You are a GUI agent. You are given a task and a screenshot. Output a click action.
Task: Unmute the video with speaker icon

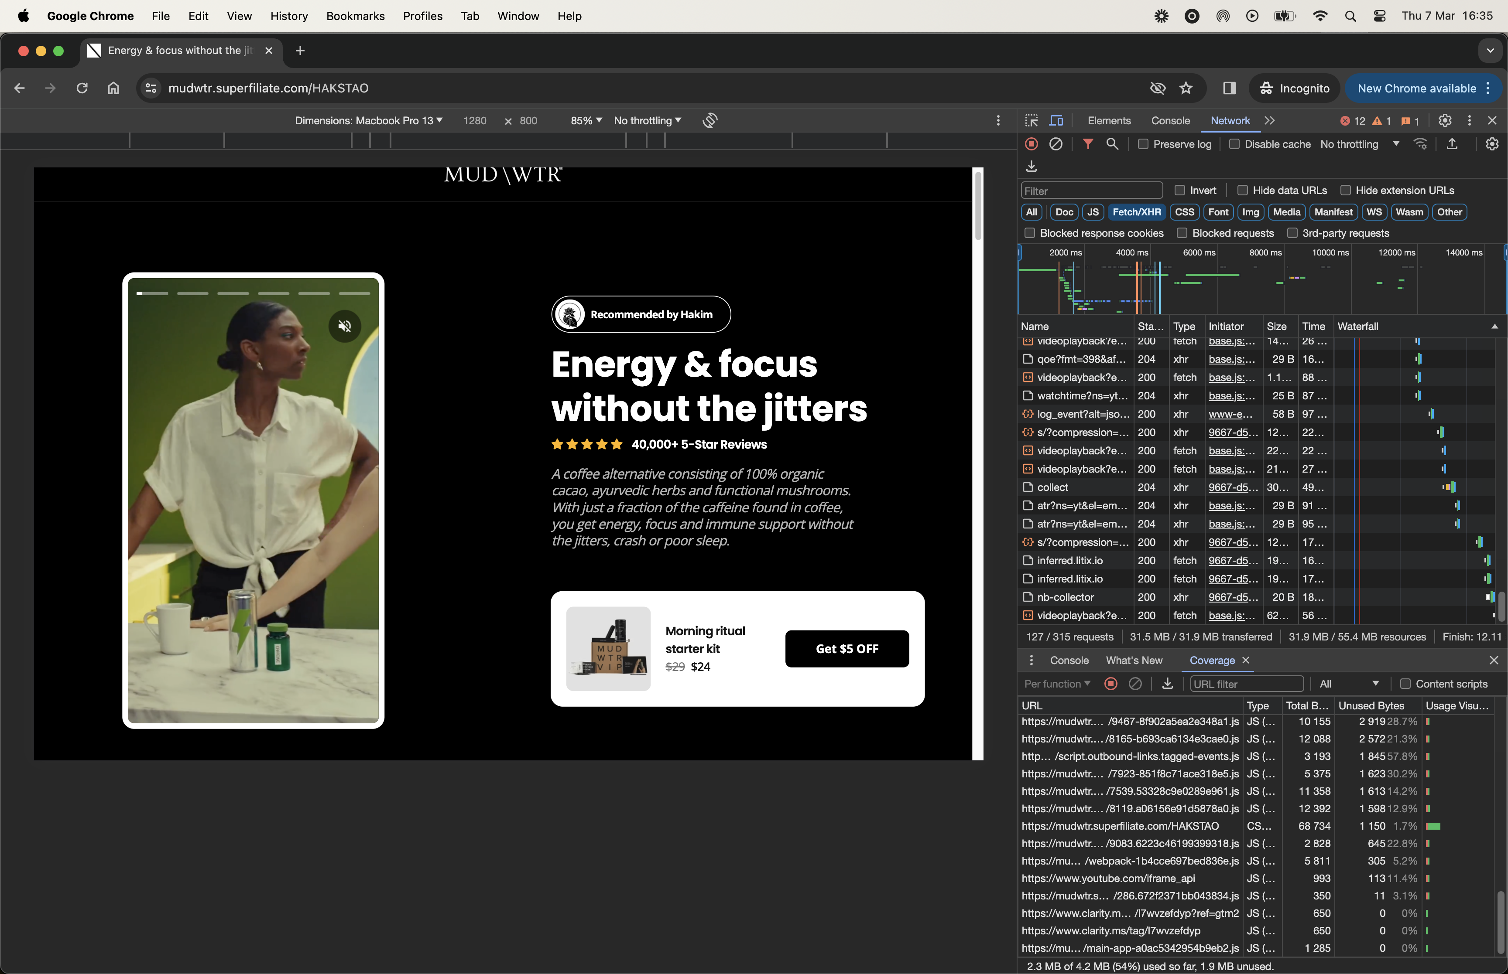tap(344, 326)
